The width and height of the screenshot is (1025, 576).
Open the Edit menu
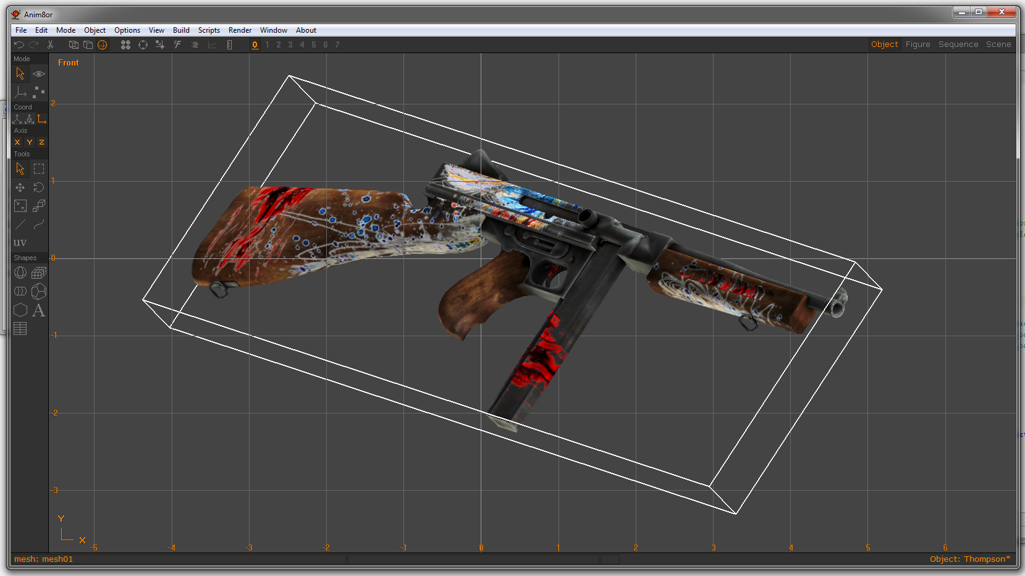(x=41, y=30)
